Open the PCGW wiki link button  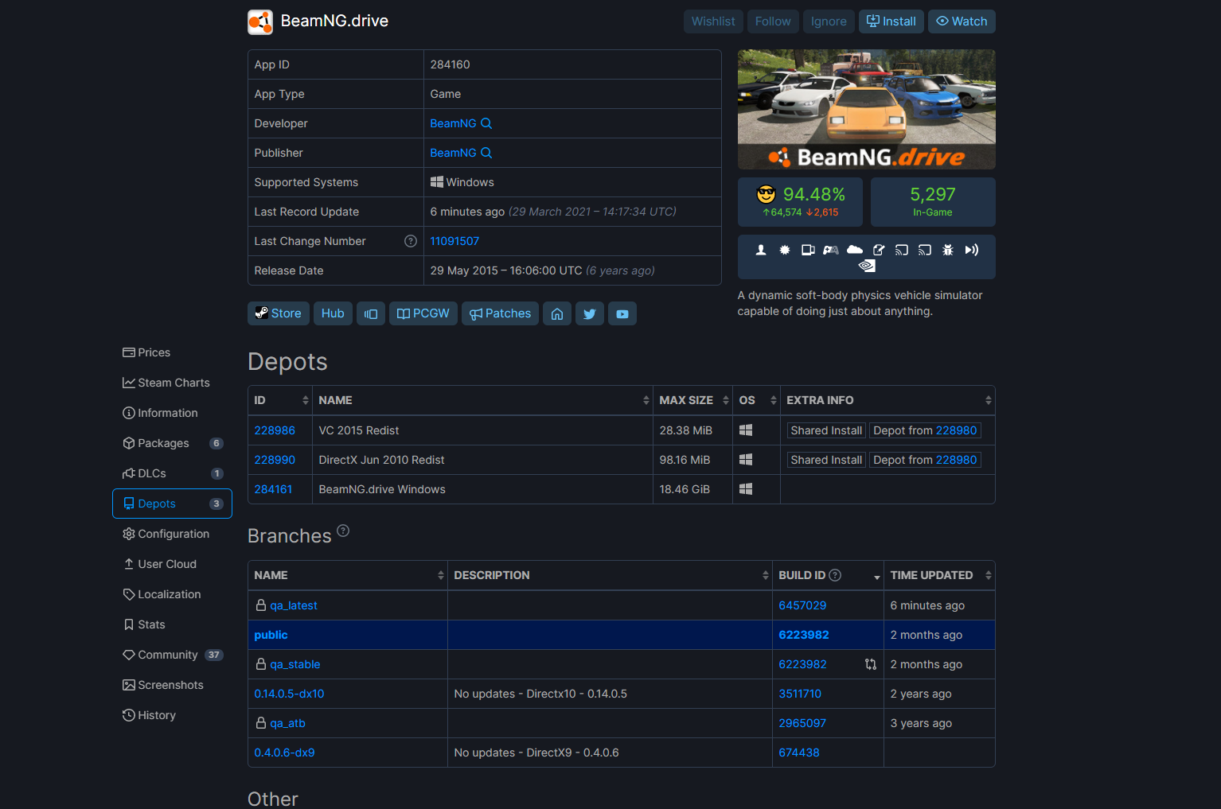tap(423, 313)
